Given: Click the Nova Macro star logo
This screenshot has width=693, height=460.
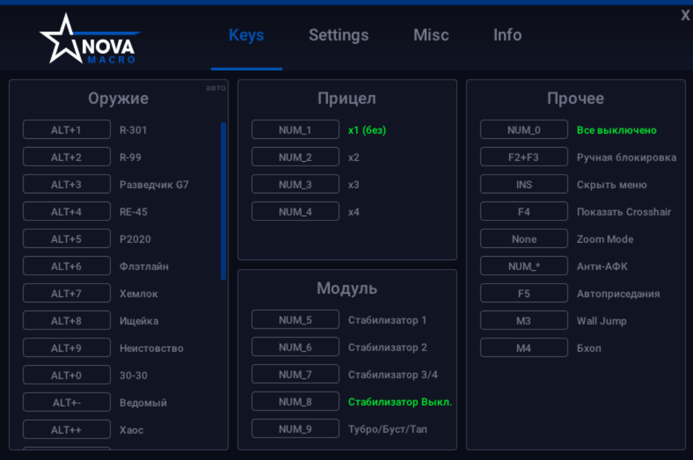Looking at the screenshot, I should click(88, 40).
